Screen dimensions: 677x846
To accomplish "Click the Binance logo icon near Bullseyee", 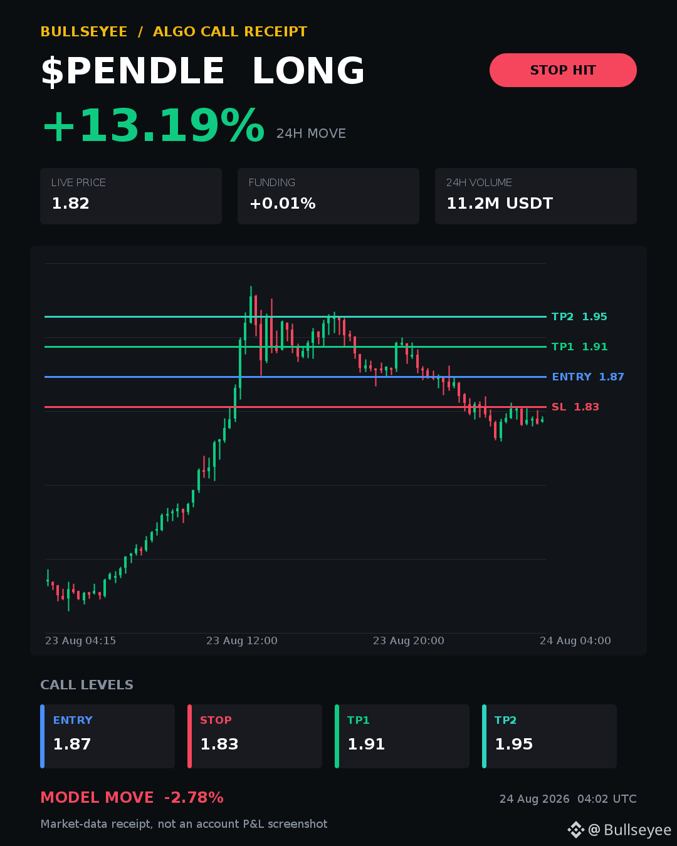I will click(x=575, y=830).
